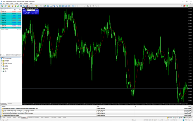Draw a vertical line
This screenshot has height=121, width=193.
(x=79, y=6)
